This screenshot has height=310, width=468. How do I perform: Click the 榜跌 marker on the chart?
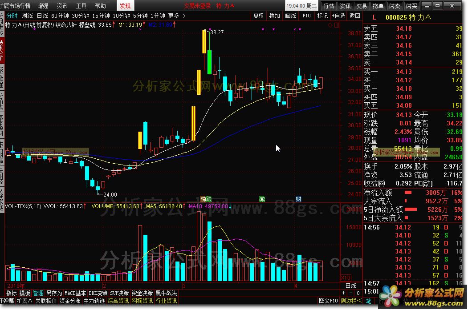tap(206, 199)
